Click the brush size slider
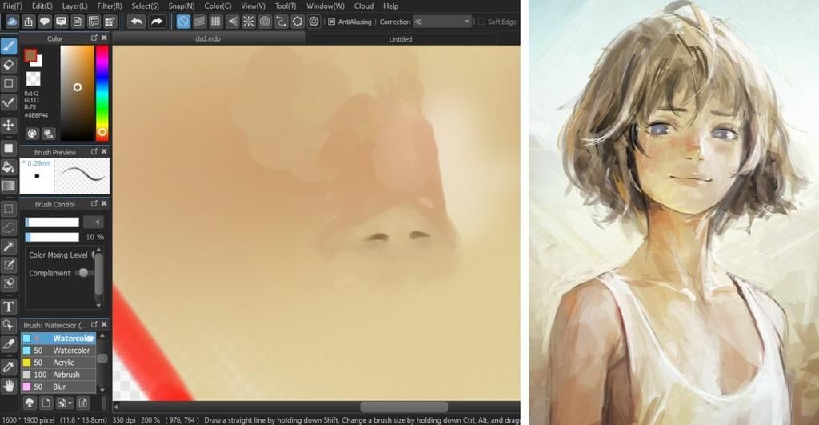Screen dimensions: 819x425 (x=52, y=223)
